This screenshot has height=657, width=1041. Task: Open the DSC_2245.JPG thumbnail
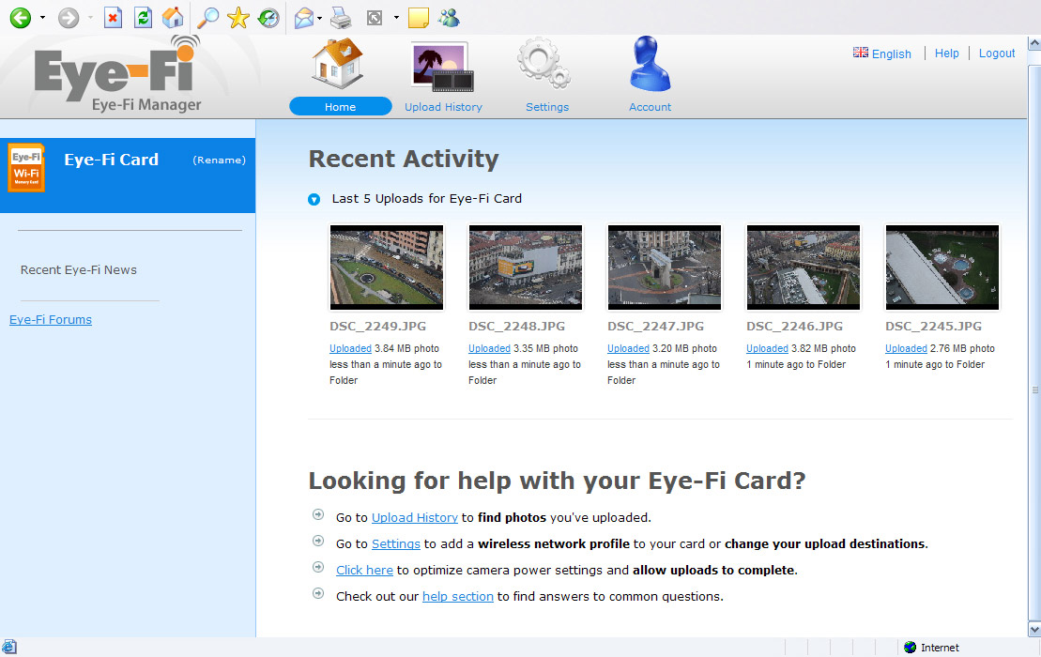942,267
